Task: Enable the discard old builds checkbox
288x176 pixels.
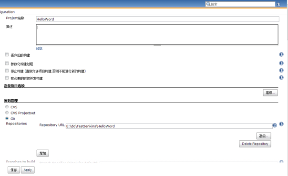Action: click(7, 54)
